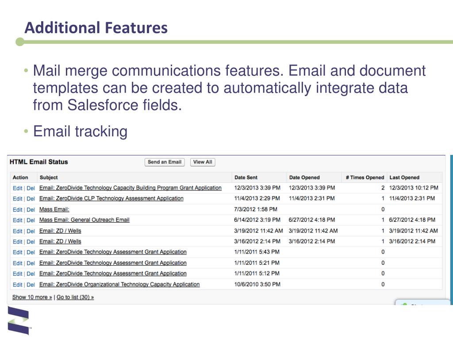
Task: Delete the ZD / Wells row sent 3/19/2012
Action: [x=31, y=231]
